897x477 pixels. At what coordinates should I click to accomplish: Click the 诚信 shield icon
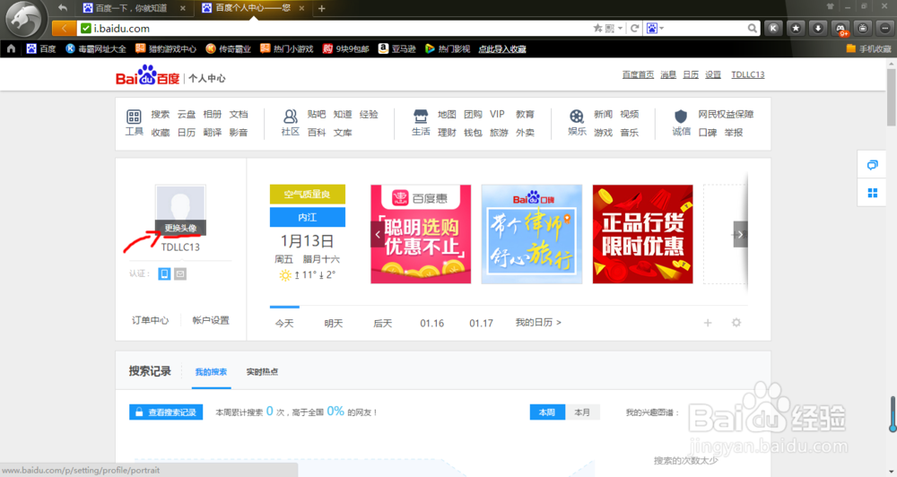pos(681,117)
